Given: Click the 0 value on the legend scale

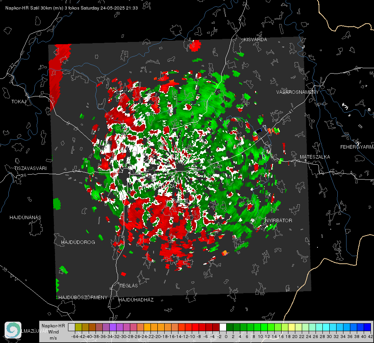Looking at the screenshot, I should [x=226, y=337].
